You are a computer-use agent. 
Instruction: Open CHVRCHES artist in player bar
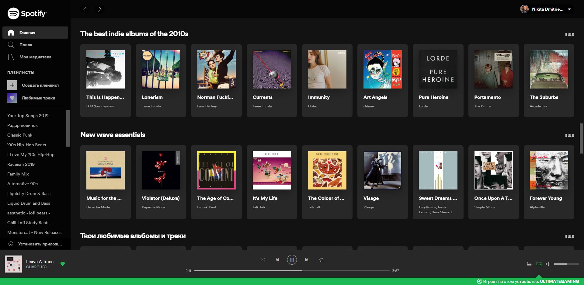(x=36, y=267)
